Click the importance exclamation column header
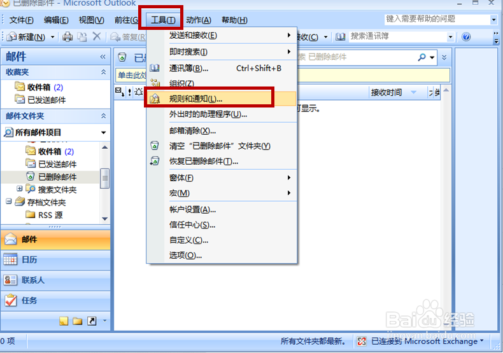 129,92
